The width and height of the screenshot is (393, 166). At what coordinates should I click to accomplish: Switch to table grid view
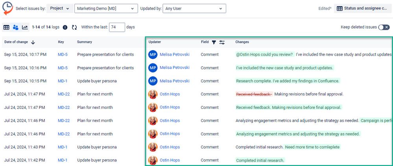click(7, 27)
